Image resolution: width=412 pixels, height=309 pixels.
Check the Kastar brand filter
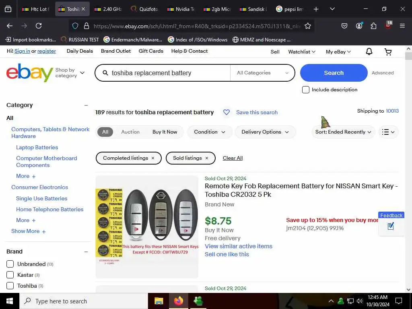click(x=10, y=275)
